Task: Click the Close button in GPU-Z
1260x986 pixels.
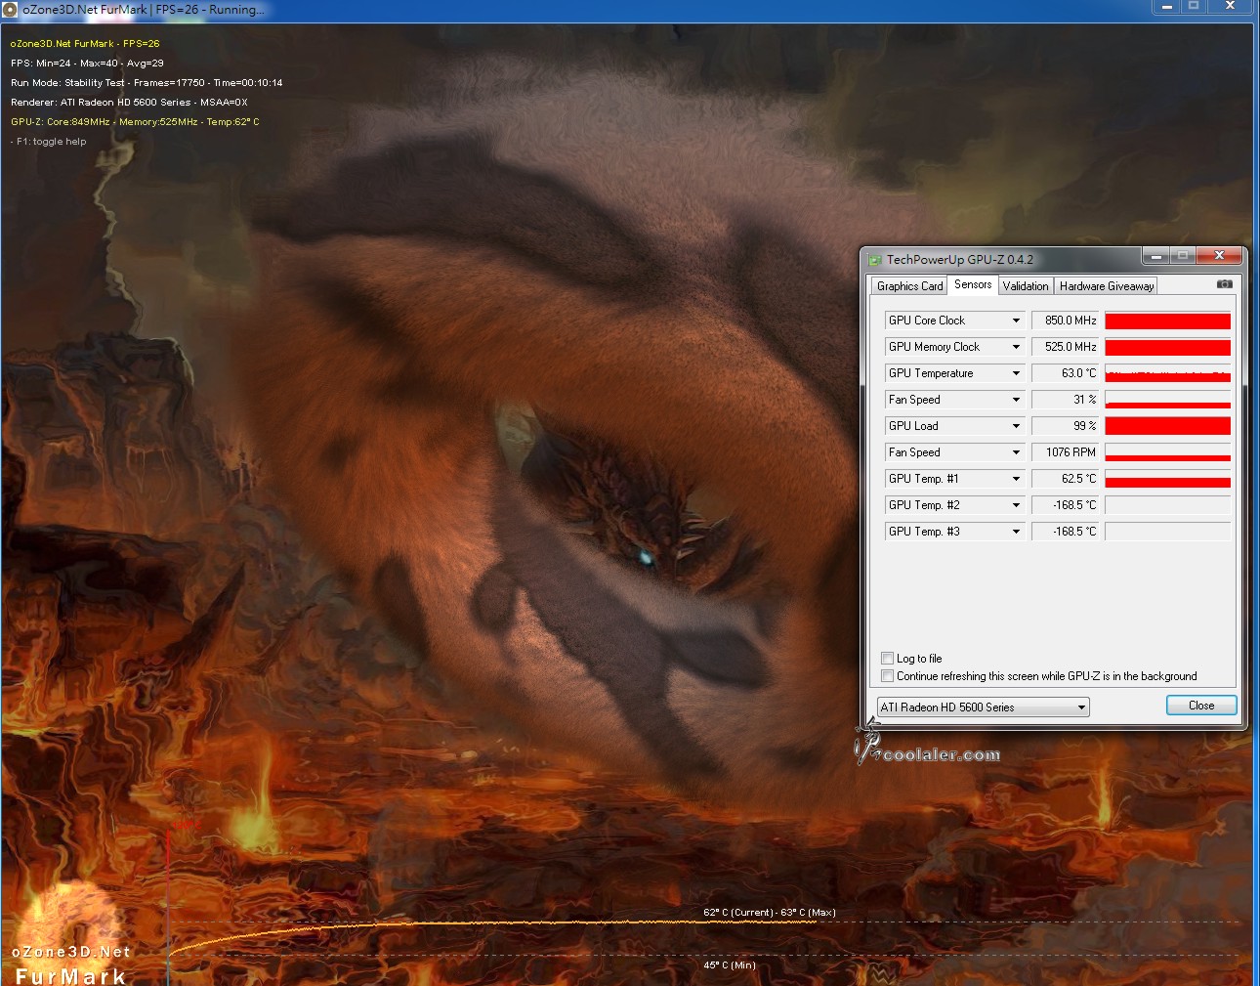Action: click(1201, 706)
